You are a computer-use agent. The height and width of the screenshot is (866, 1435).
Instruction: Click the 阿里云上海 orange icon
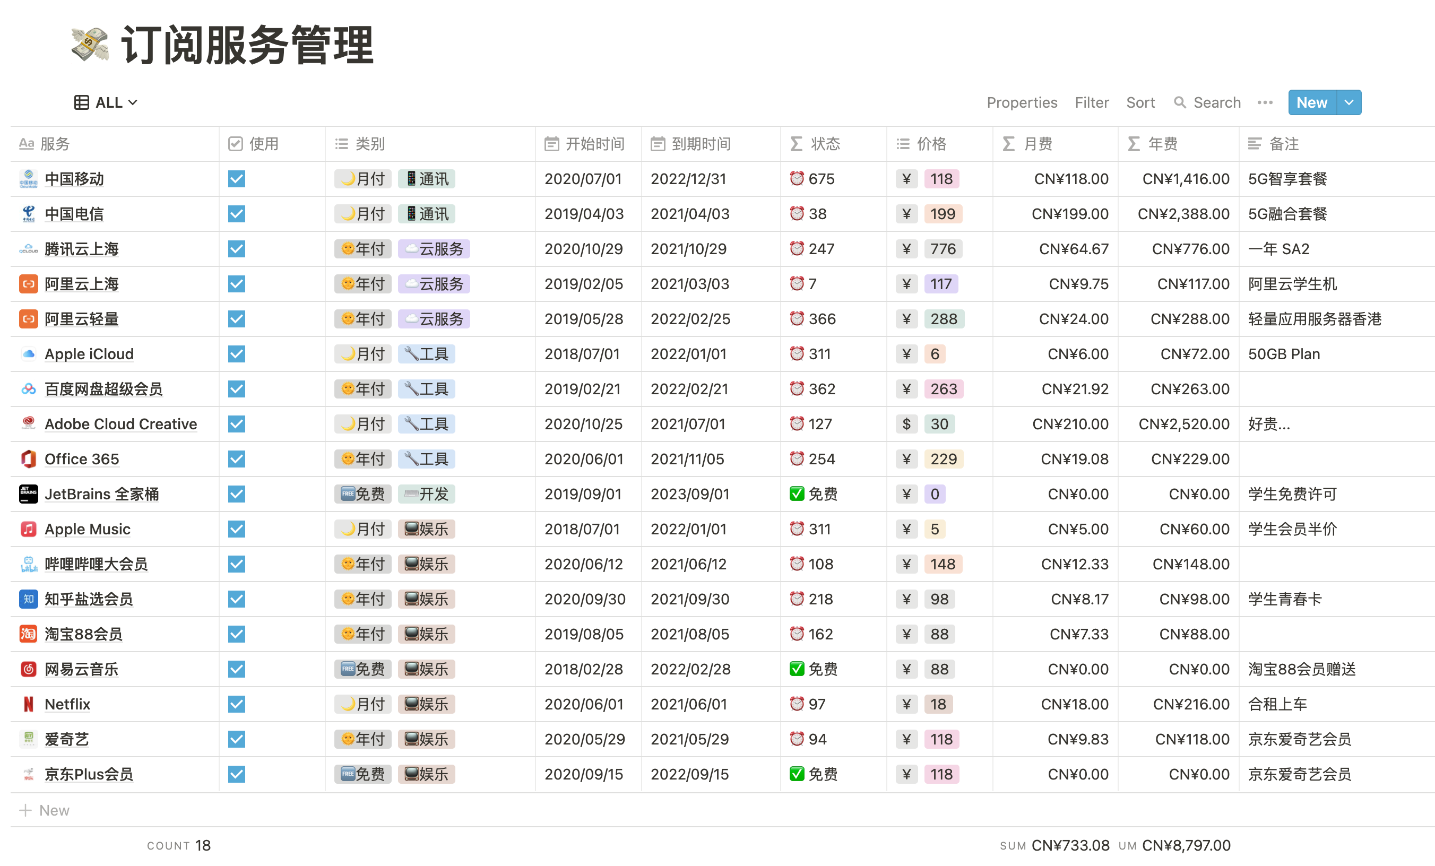pyautogui.click(x=28, y=284)
